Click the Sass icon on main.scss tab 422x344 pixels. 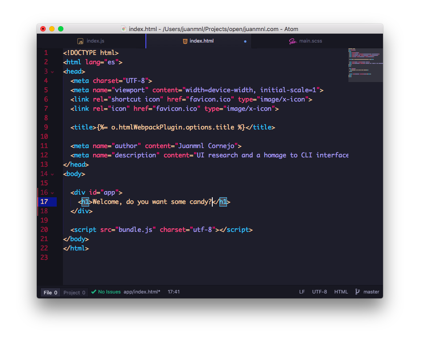[x=293, y=41]
